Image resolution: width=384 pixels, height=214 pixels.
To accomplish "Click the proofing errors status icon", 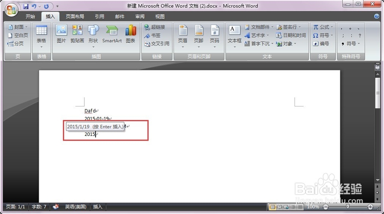I will point(56,207).
